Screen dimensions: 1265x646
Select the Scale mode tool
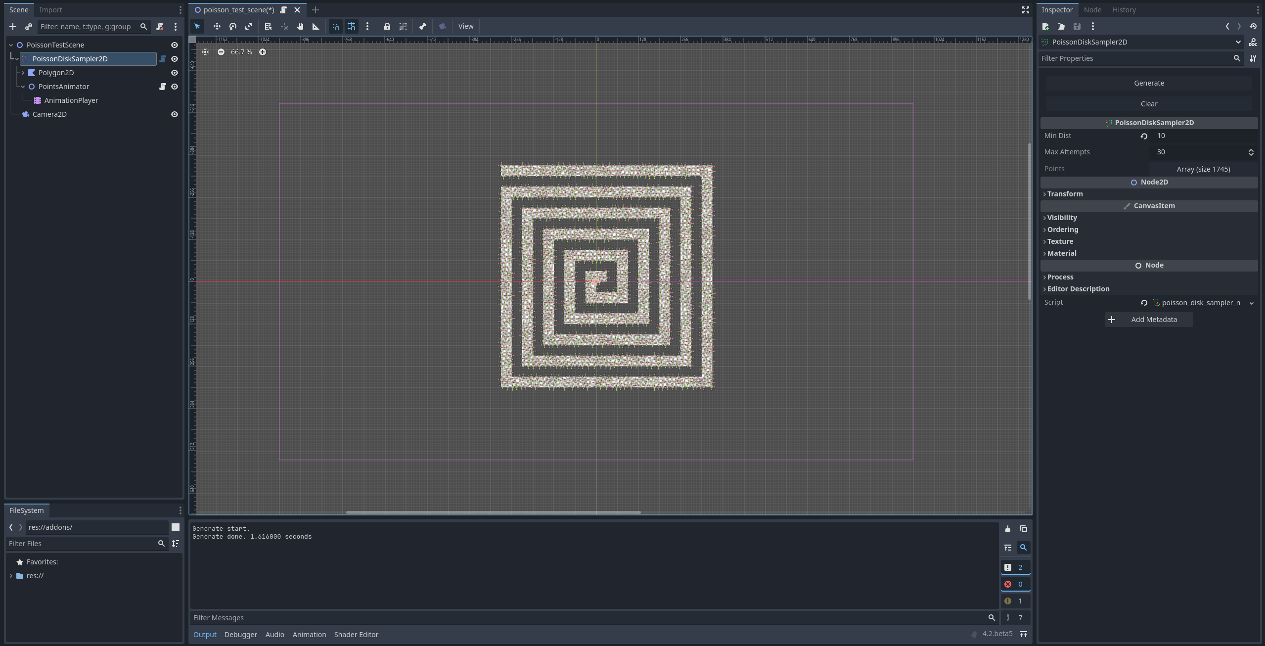(249, 26)
